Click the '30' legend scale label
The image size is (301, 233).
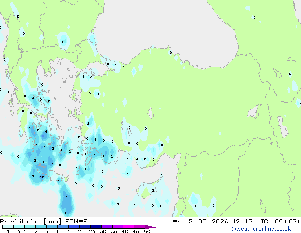click(103, 231)
